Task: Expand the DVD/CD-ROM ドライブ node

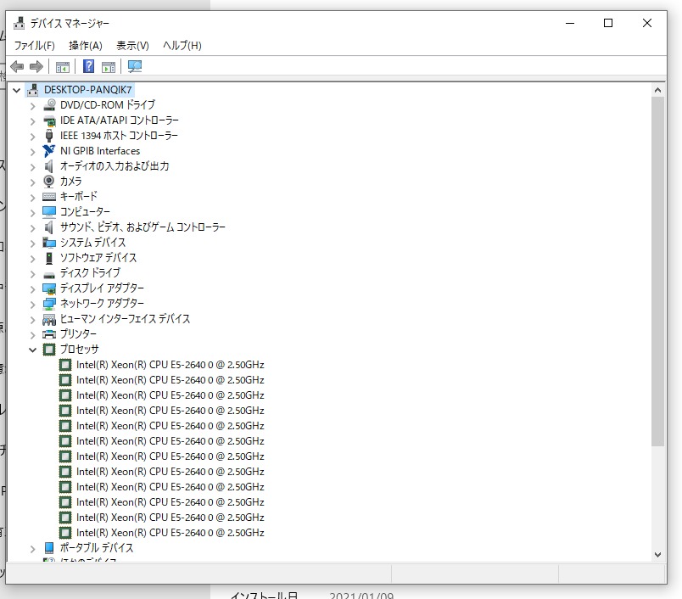Action: click(32, 106)
